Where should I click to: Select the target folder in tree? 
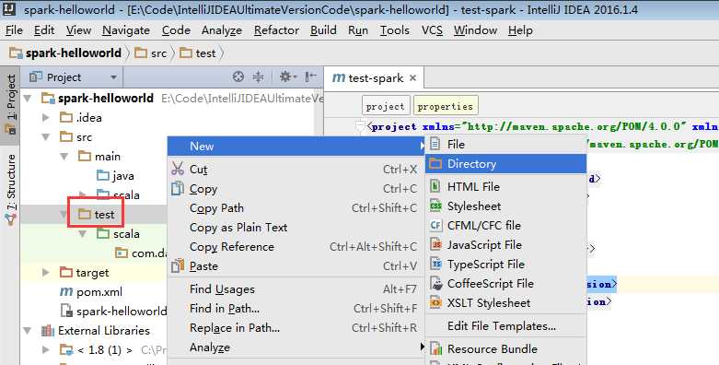[85, 273]
